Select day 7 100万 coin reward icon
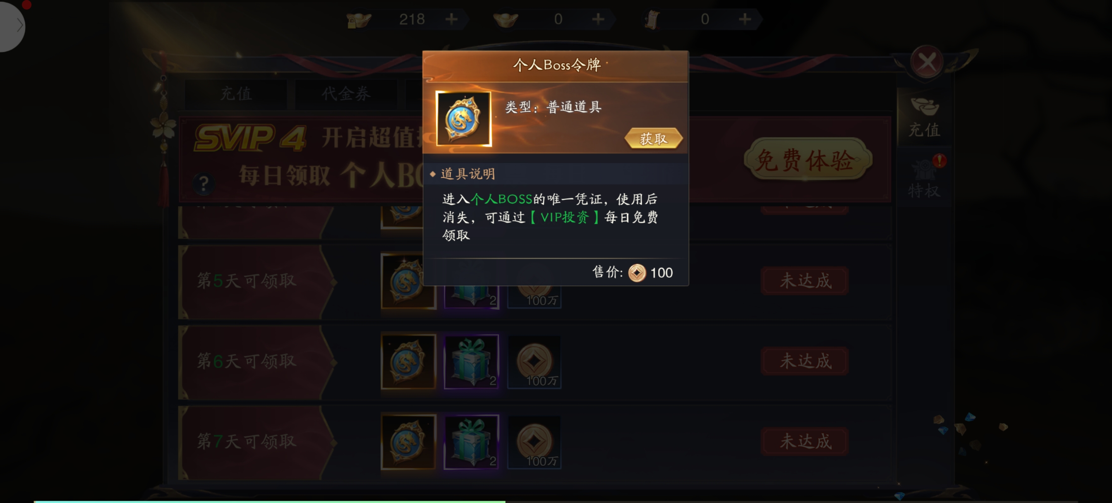 [534, 442]
